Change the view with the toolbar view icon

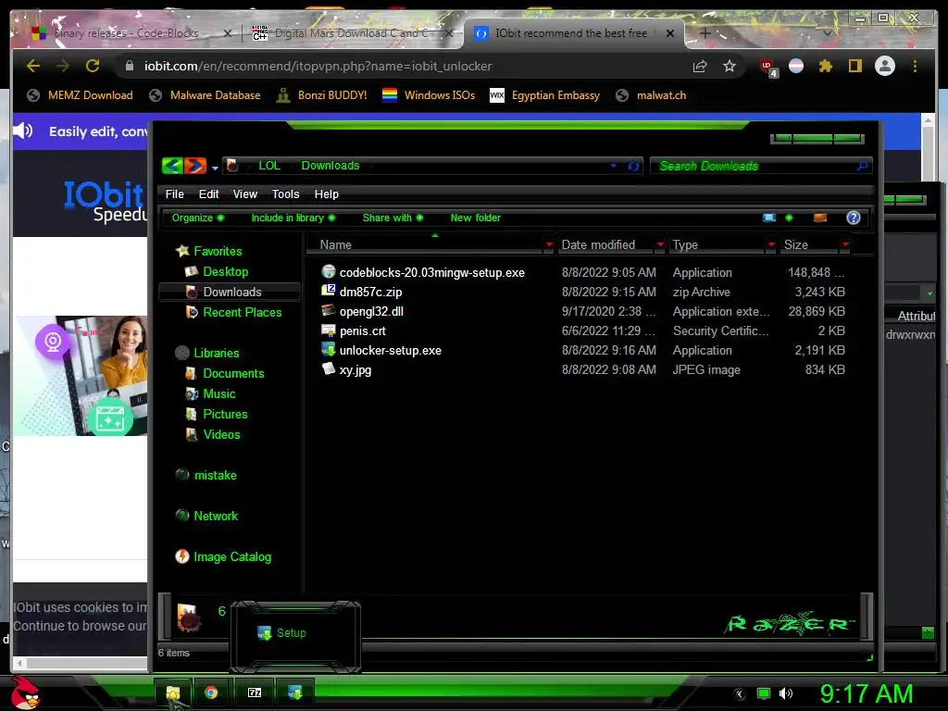click(769, 218)
